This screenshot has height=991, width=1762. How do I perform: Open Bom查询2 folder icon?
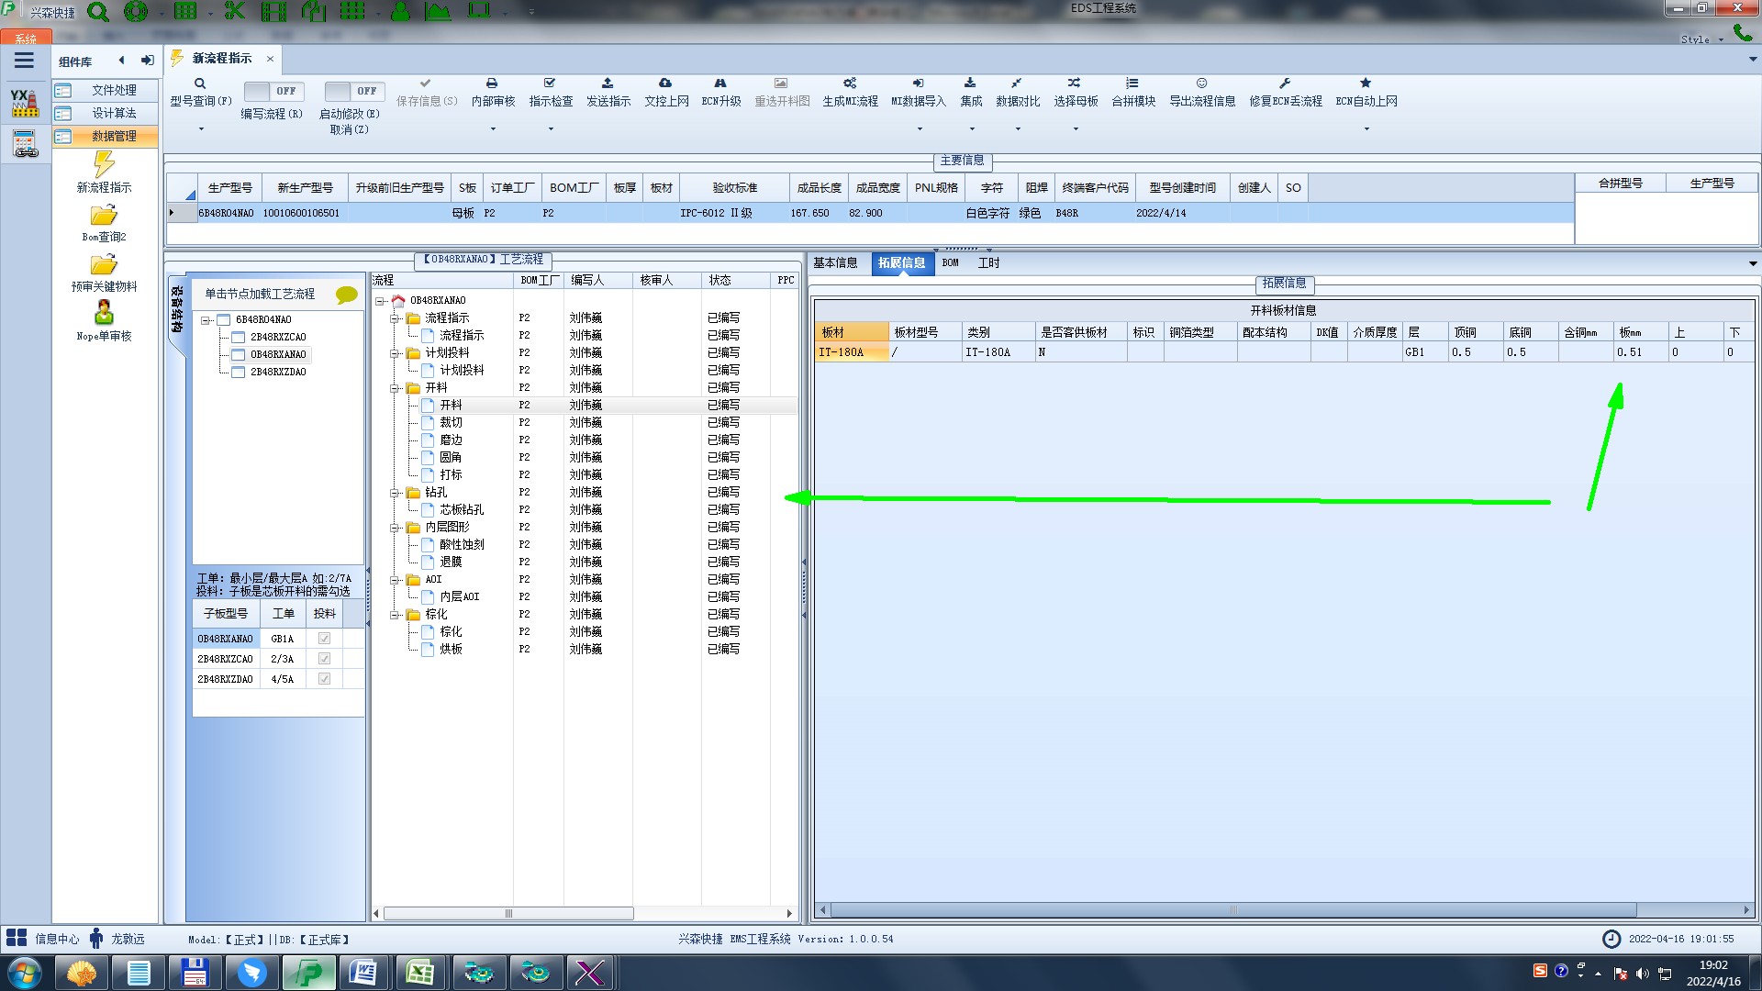pos(104,216)
